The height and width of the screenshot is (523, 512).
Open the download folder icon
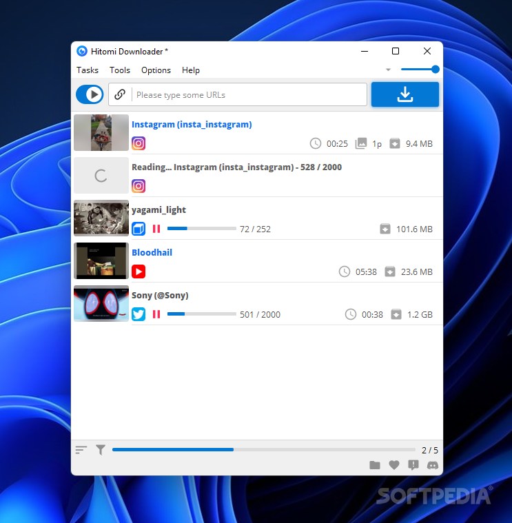click(x=375, y=465)
